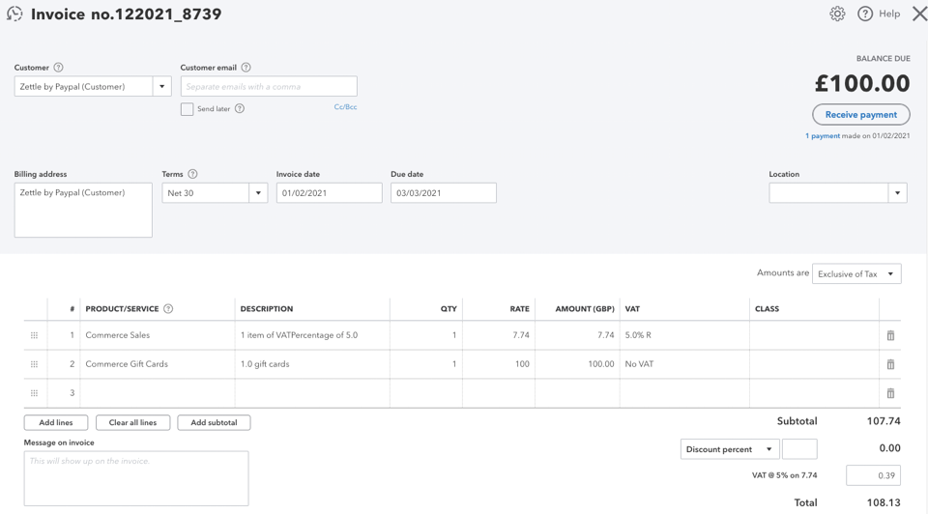928x514 pixels.
Task: Click the Customer email help icon
Action: (246, 68)
